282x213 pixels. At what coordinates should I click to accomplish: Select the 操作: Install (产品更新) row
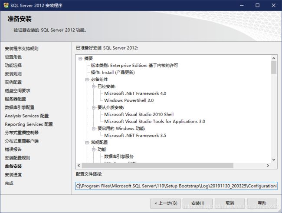(113, 73)
